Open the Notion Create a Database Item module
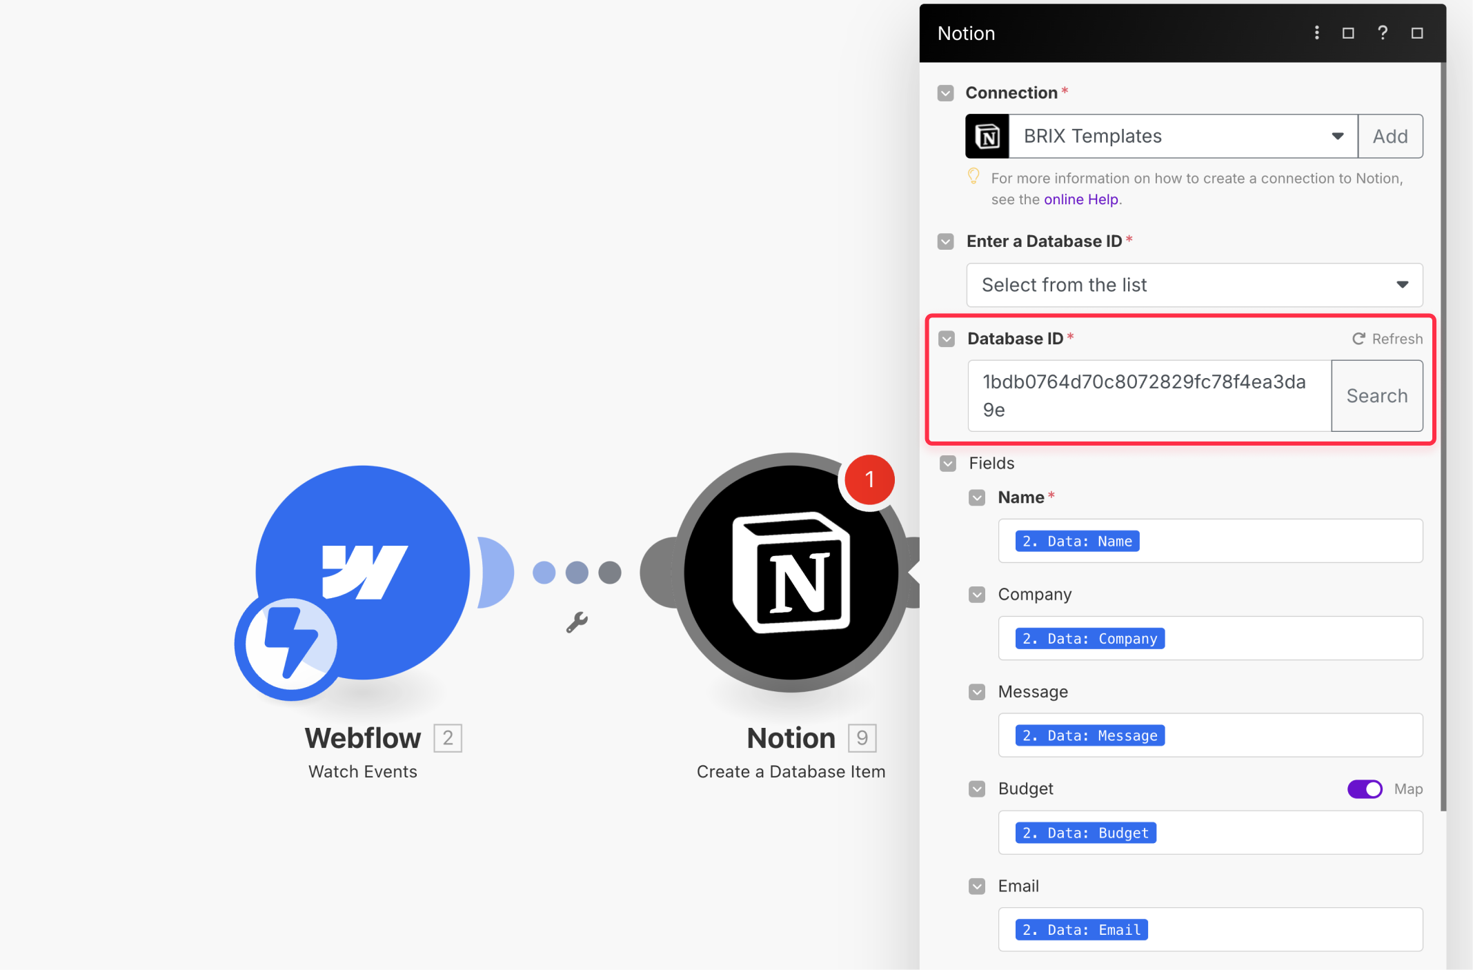The image size is (1473, 970). tap(791, 573)
